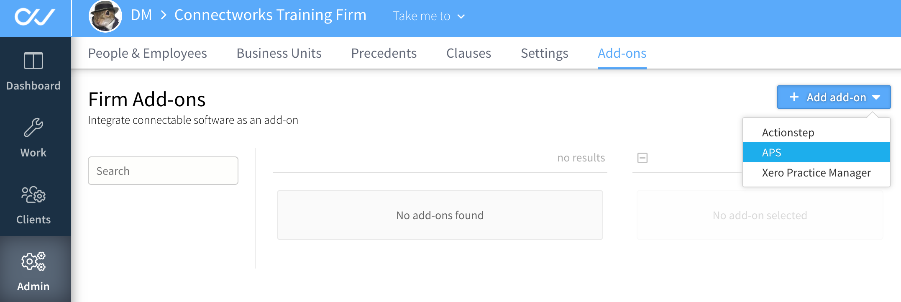Screen dimensions: 901x302
Task: Click the Connectworks logo icon
Action: pyautogui.click(x=35, y=17)
